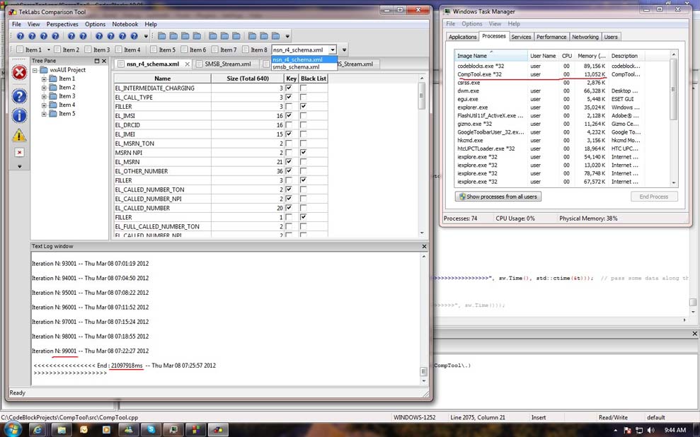Click the blue information icon in the left sidebar
Image resolution: width=700 pixels, height=437 pixels.
pyautogui.click(x=20, y=115)
